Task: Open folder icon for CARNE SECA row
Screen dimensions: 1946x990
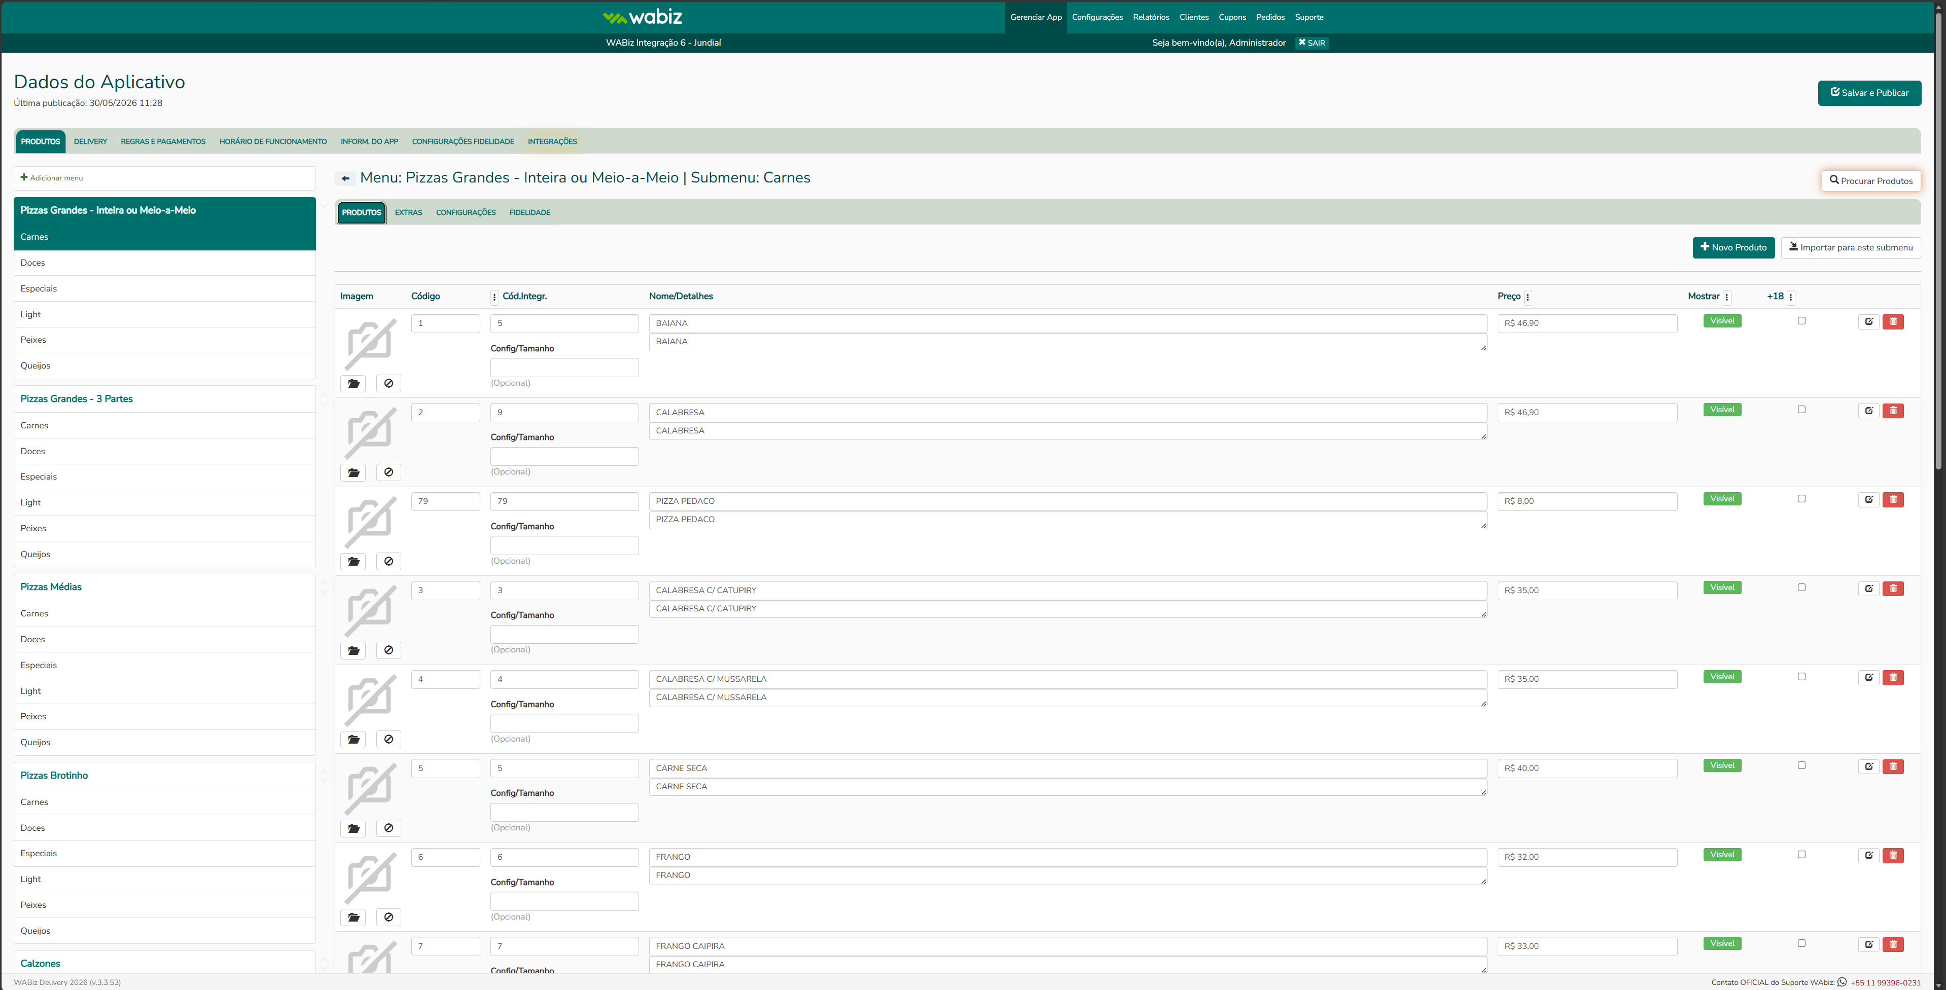Action: 353,828
